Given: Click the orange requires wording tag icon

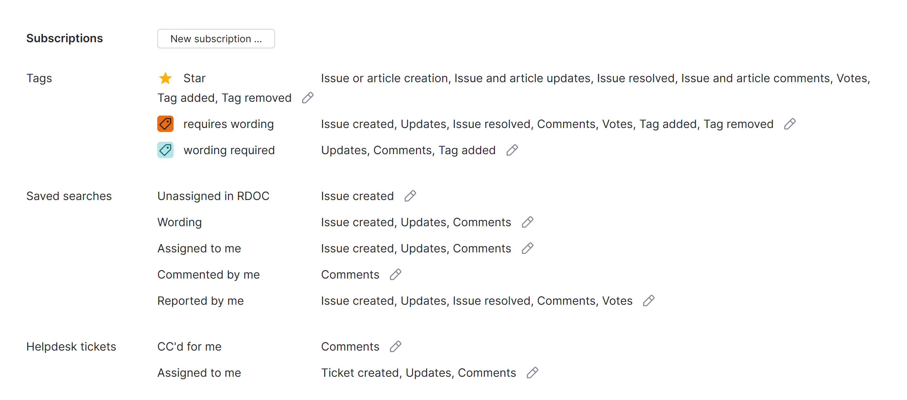Looking at the screenshot, I should pos(165,124).
